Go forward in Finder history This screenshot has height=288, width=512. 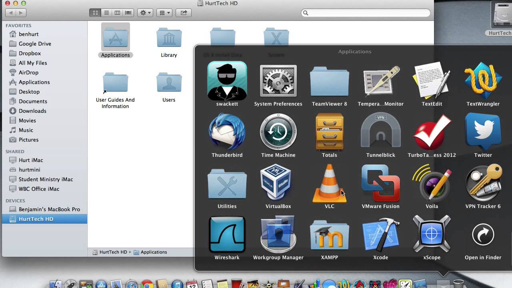click(21, 13)
